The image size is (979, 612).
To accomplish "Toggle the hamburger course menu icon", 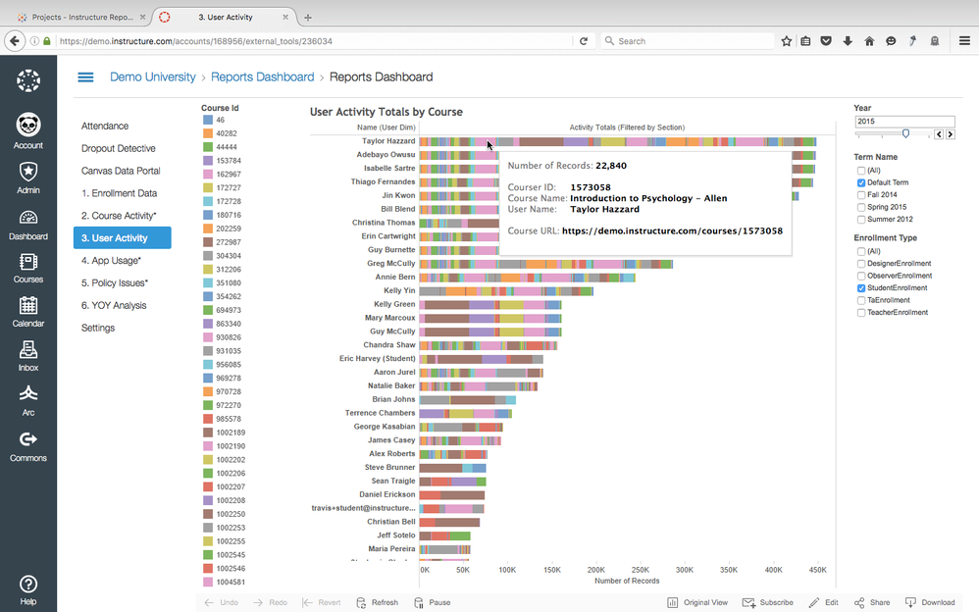I will tap(85, 76).
